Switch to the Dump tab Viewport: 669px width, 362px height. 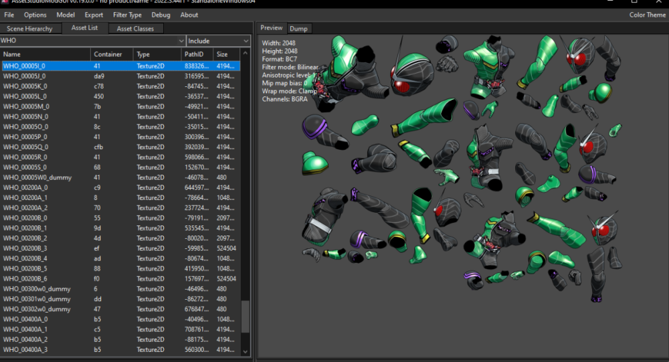coord(298,29)
